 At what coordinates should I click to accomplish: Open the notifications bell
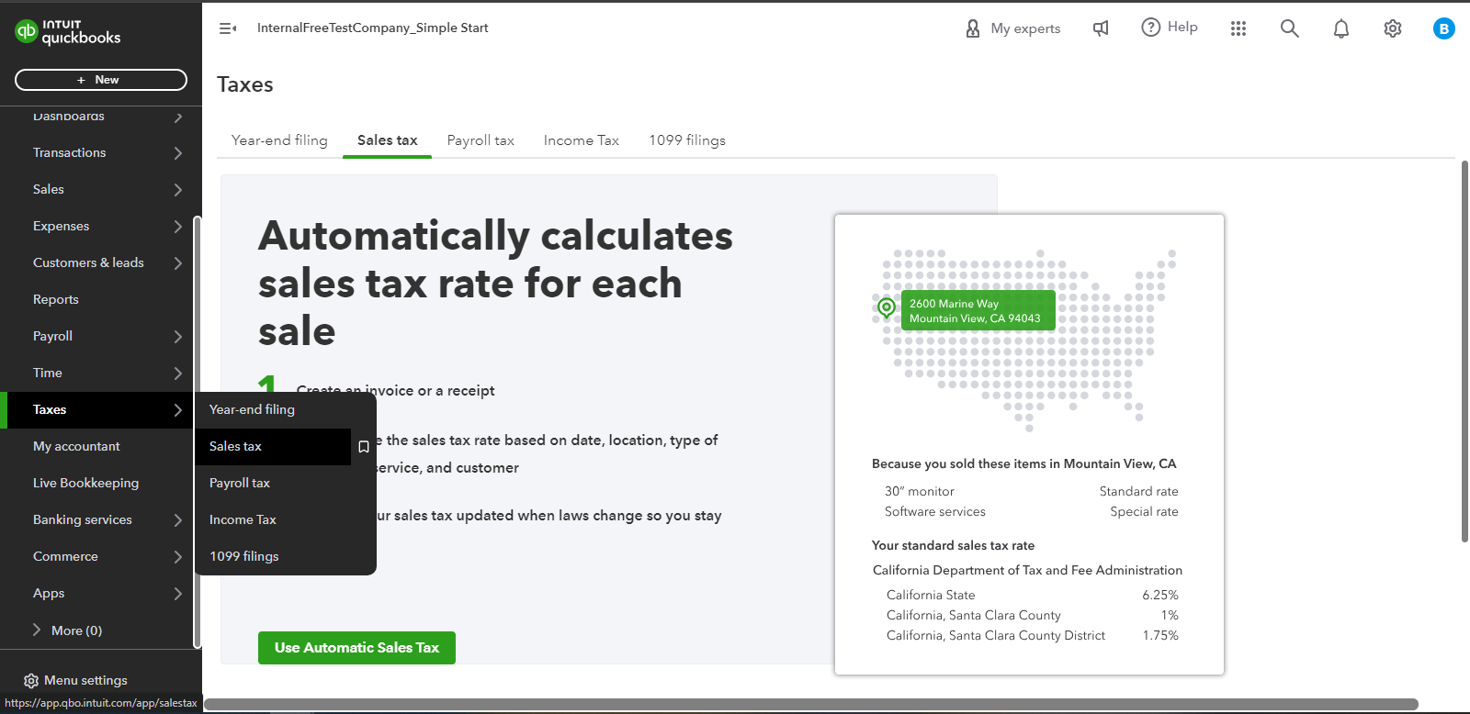1341,28
